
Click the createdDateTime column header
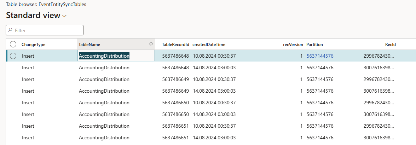pos(209,45)
